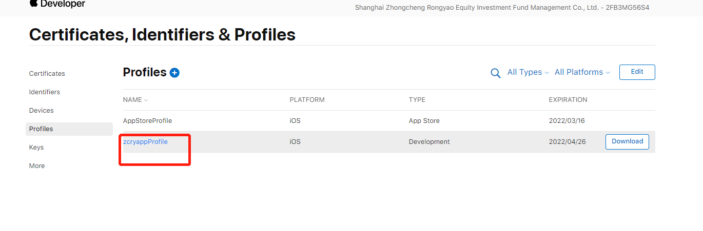Click the Apple Developer logo
Screen dimensions: 703x231
(57, 4)
